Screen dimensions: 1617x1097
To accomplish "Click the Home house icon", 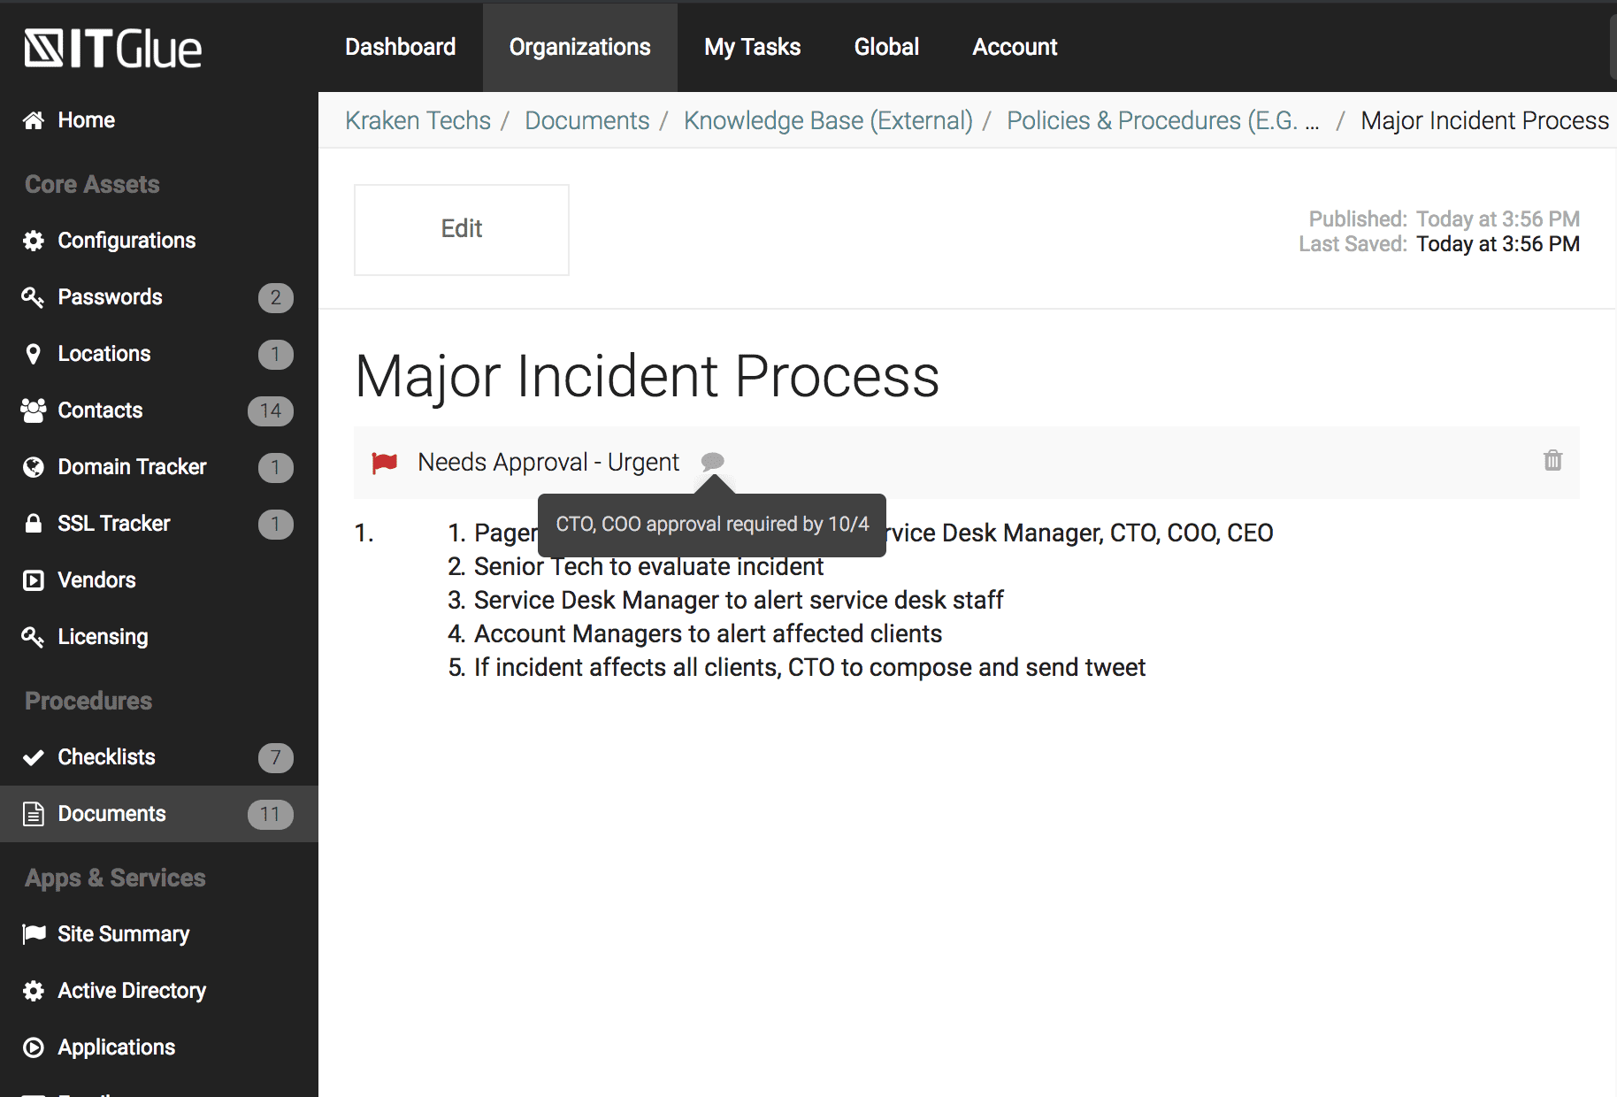I will click(34, 120).
